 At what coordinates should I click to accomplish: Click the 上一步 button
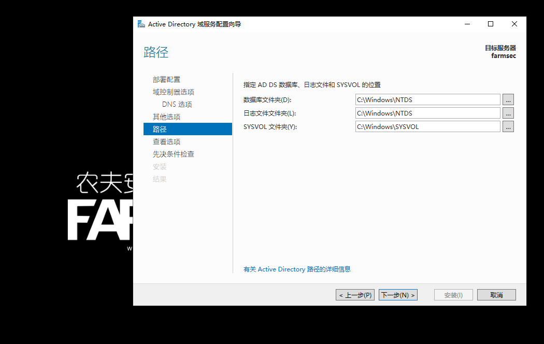[x=355, y=294]
